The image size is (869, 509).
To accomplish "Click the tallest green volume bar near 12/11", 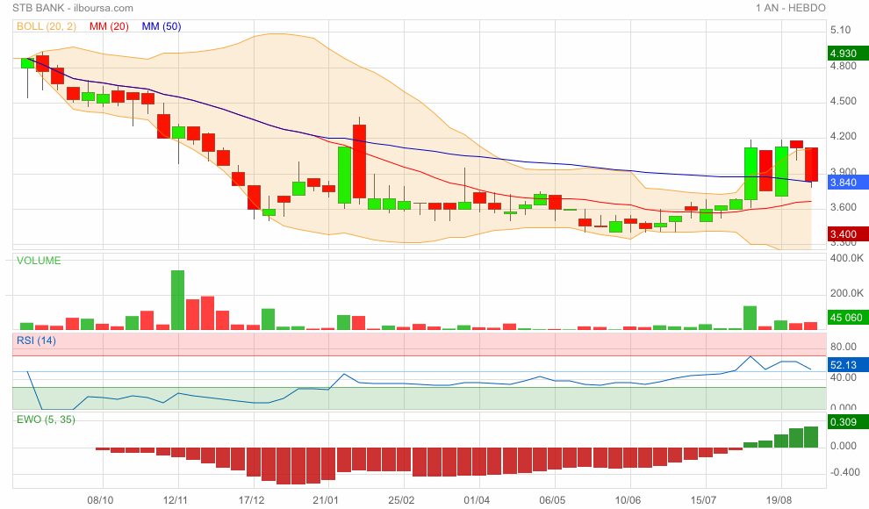I will (x=178, y=299).
